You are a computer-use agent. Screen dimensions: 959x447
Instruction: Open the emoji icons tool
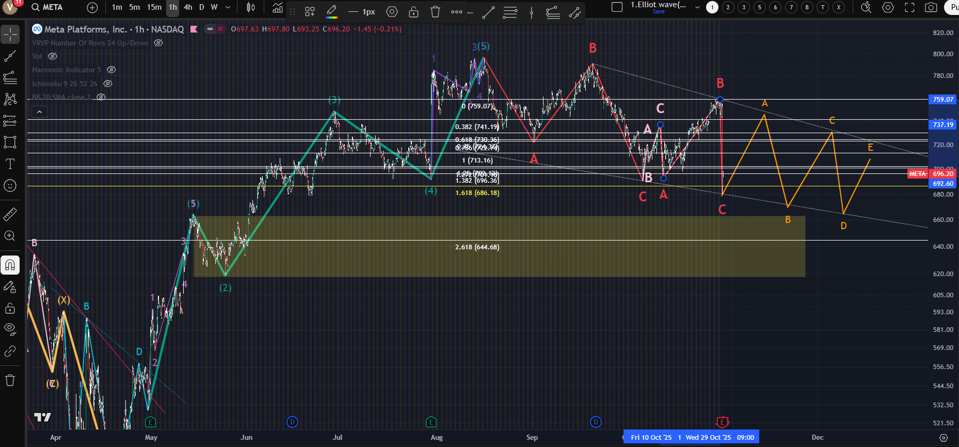point(10,186)
